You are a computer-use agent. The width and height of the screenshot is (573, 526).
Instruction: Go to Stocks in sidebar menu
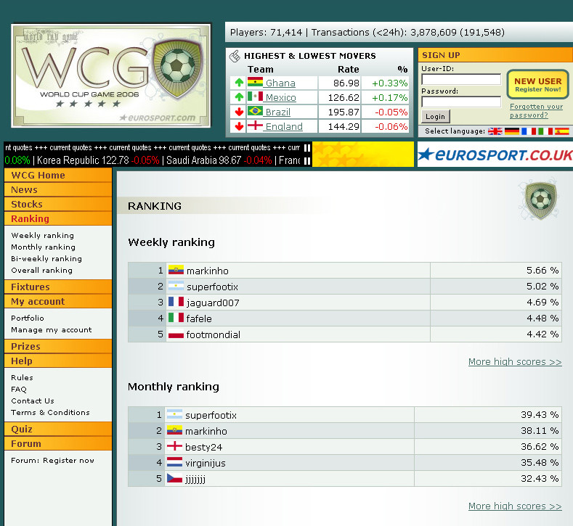click(x=27, y=205)
